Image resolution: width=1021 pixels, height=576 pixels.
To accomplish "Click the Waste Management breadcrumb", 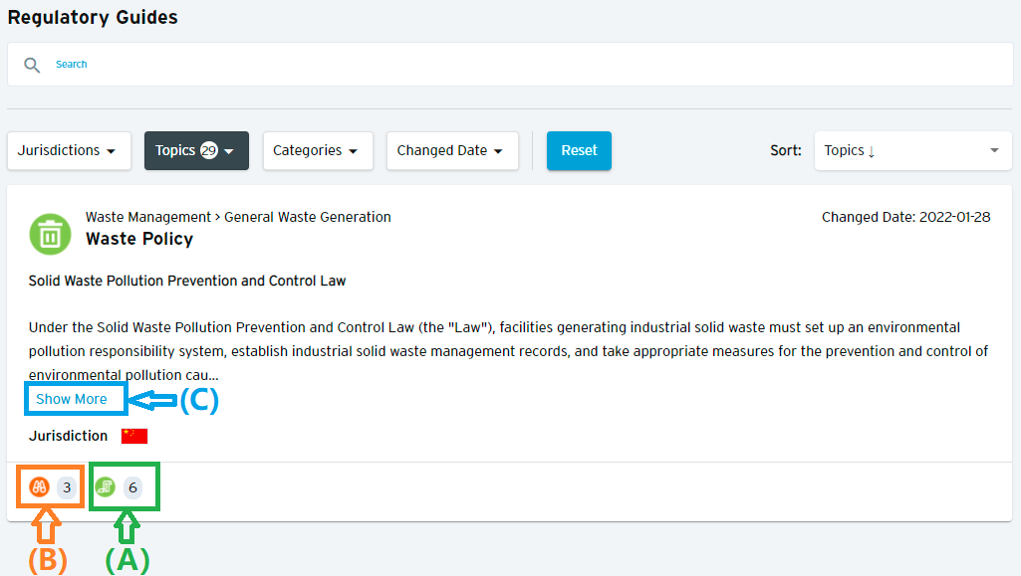I will [148, 217].
